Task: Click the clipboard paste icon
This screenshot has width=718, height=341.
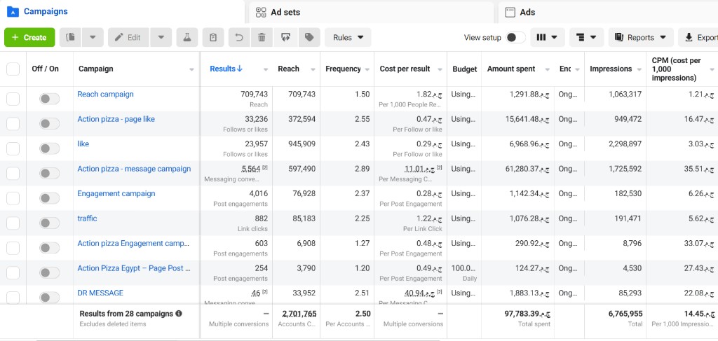Action: [x=213, y=38]
